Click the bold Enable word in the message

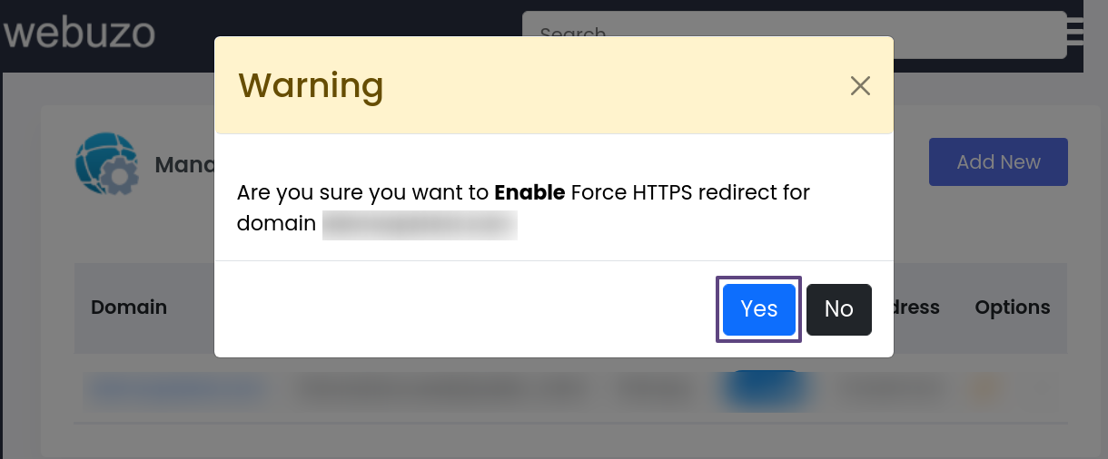[529, 192]
